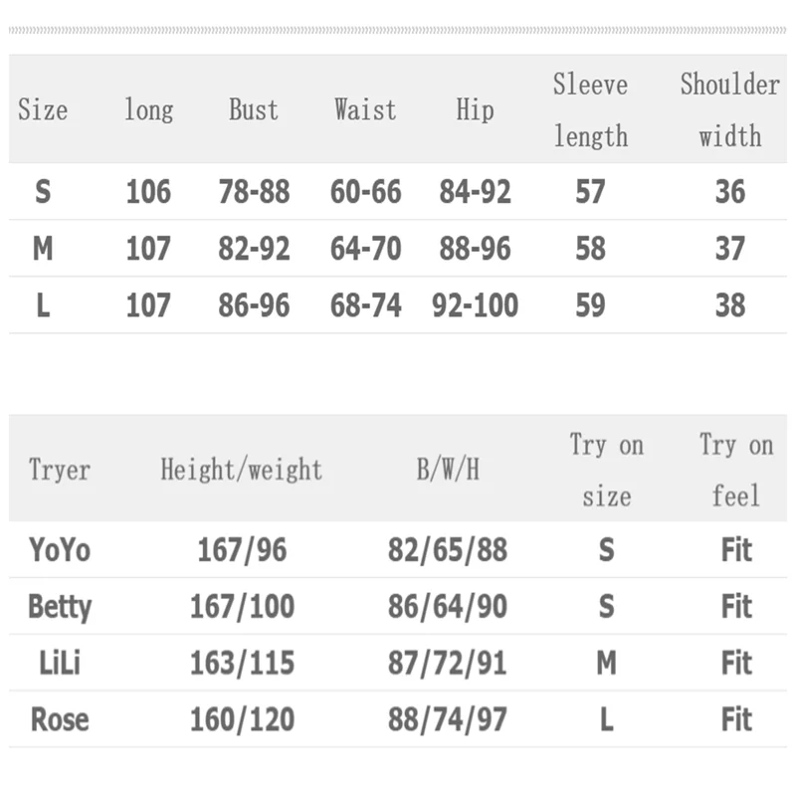Select Rose's 88/74/97 measurement
Image resolution: width=796 pixels, height=796 pixels.
point(448,719)
